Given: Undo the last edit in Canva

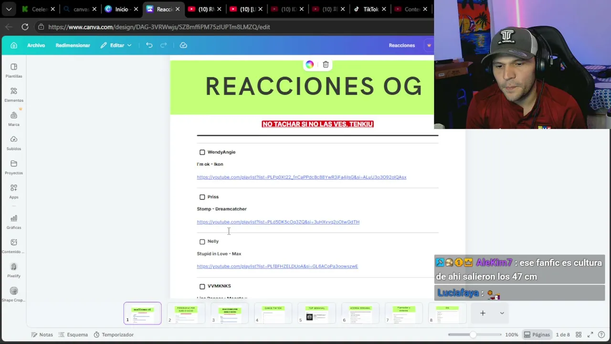Looking at the screenshot, I should tap(149, 45).
